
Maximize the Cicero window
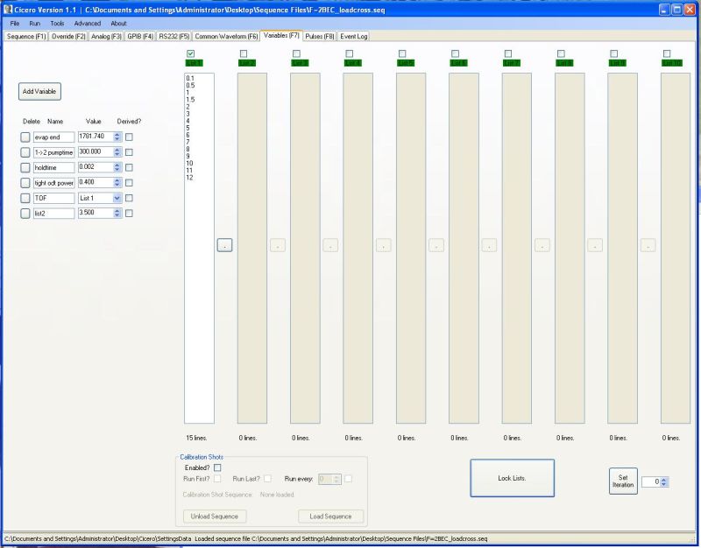pyautogui.click(x=676, y=10)
